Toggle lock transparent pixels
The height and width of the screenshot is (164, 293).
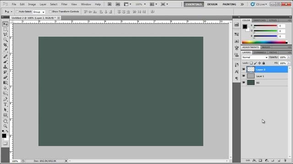pyautogui.click(x=251, y=63)
